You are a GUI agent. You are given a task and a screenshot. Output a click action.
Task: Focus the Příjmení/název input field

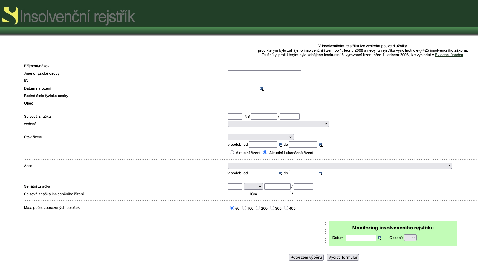[264, 66]
